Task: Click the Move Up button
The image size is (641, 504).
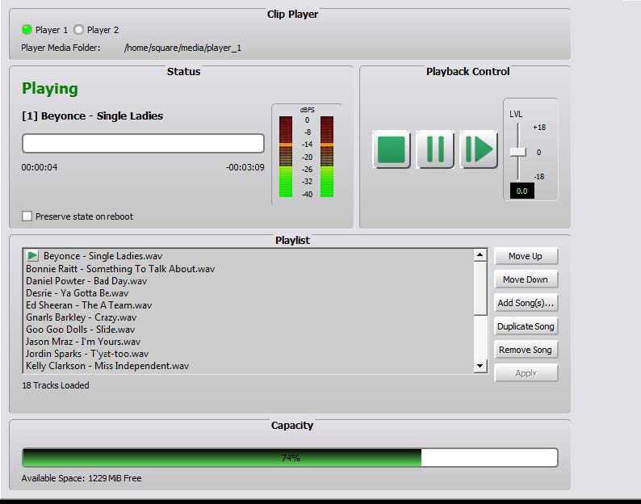Action: click(x=526, y=256)
